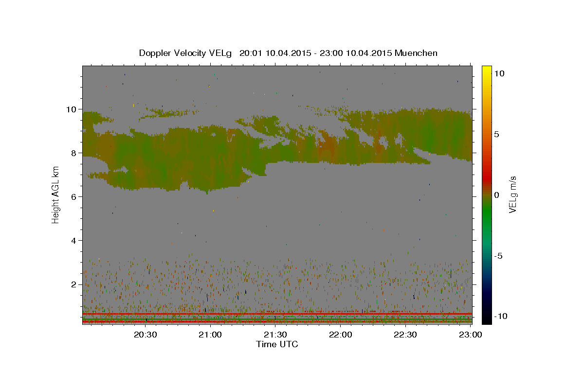Click the 22:30 time tick label
The image size is (584, 389).
pos(405,335)
